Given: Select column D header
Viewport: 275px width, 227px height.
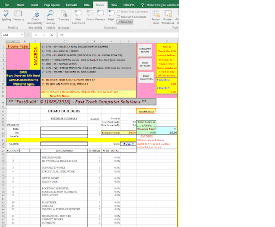Looking at the screenshot, I should pos(64,41).
